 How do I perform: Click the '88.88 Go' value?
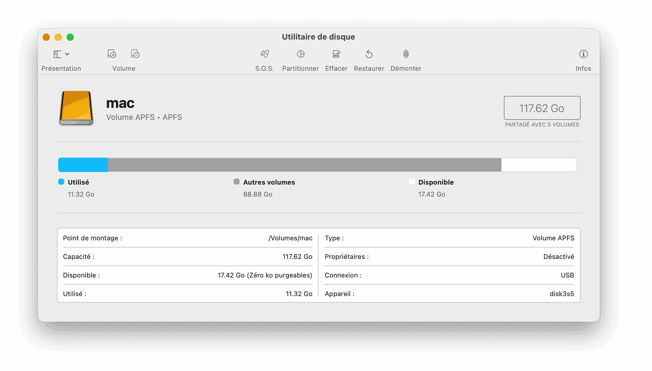[x=258, y=194]
